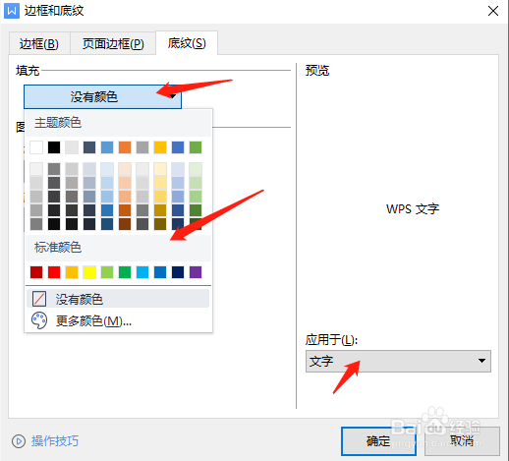Click the 确定 button

click(x=378, y=441)
